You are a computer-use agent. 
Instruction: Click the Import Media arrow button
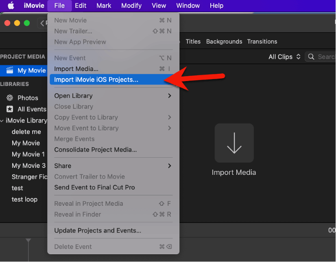(x=234, y=143)
